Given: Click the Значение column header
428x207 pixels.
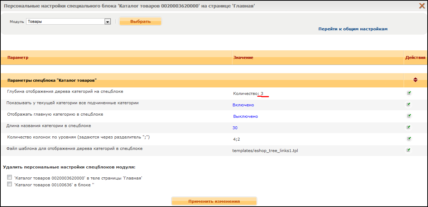Looking at the screenshot, I should click(243, 58).
